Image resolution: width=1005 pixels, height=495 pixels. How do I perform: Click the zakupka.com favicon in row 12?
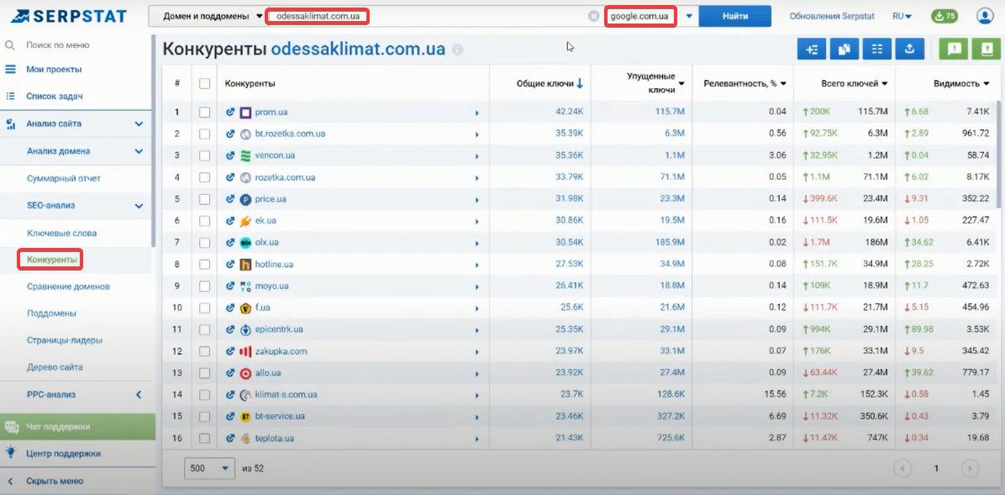pos(245,351)
